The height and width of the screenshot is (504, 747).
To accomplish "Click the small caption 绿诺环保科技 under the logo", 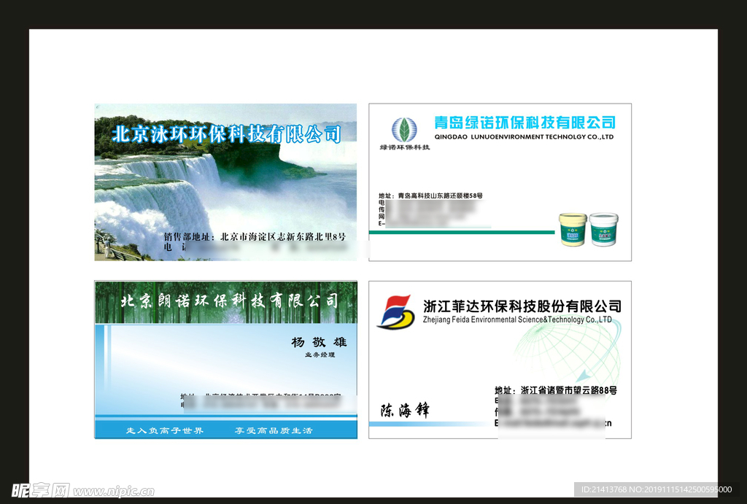I will (404, 147).
